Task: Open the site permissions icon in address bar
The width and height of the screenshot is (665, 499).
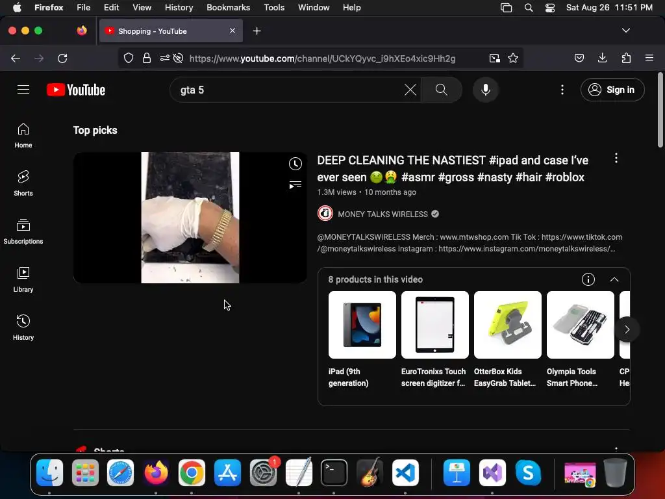Action: click(164, 58)
